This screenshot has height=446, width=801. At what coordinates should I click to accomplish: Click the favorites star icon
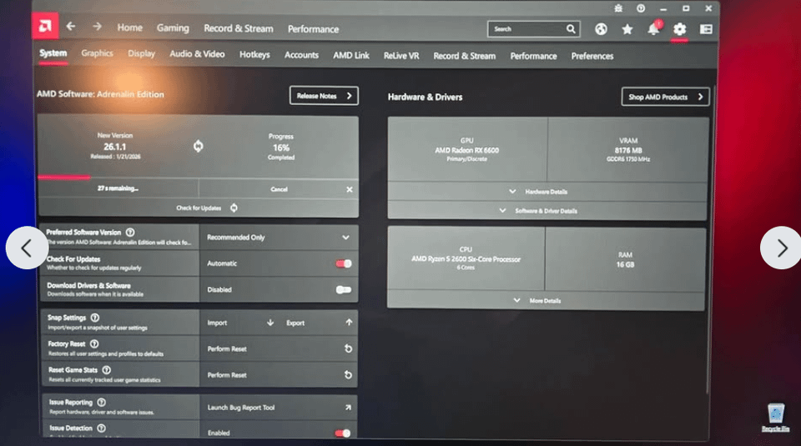[x=627, y=29]
